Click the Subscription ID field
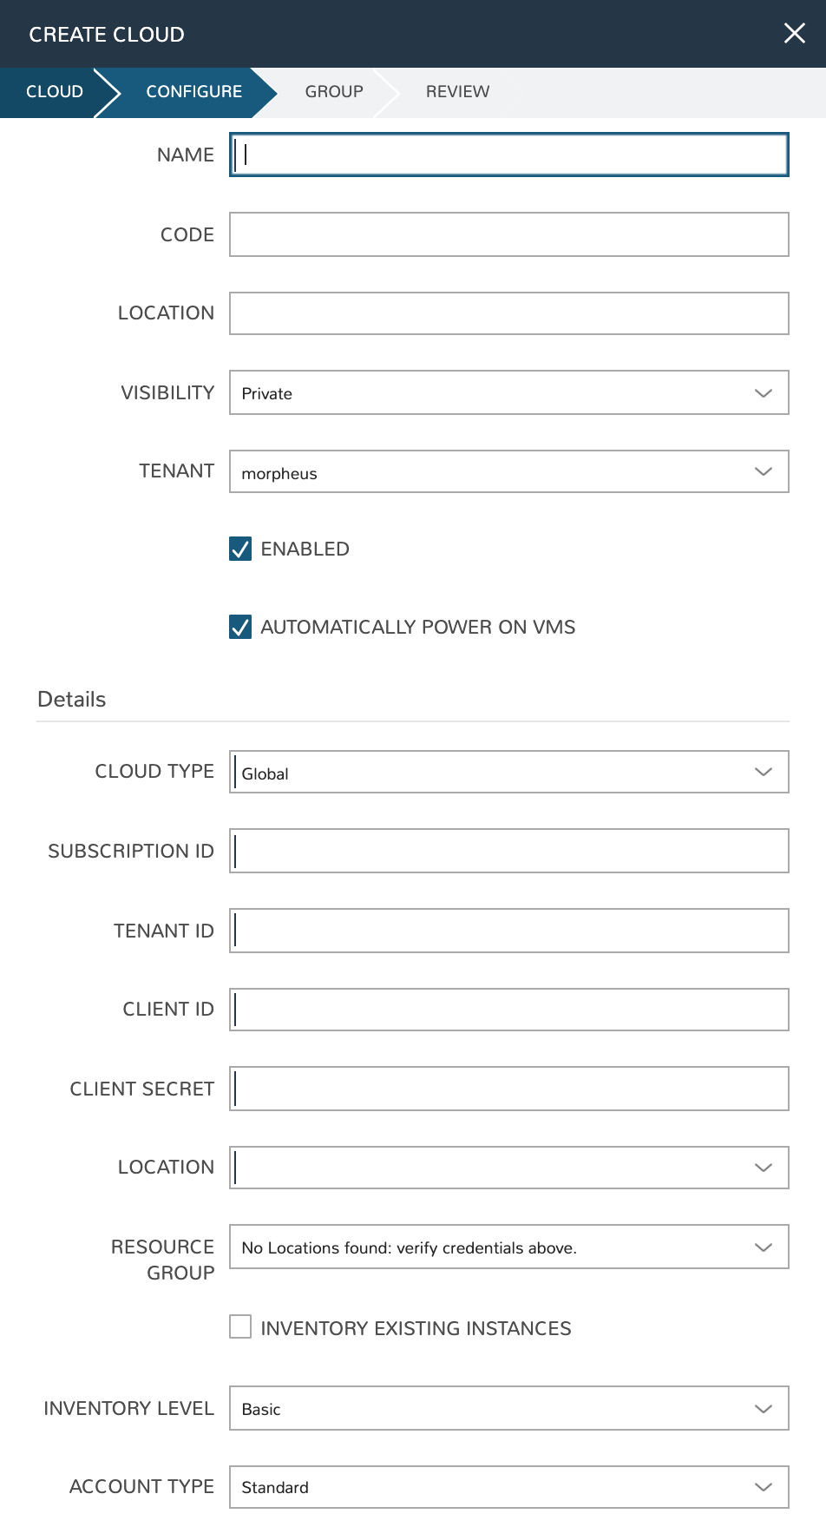826x1540 pixels. (x=508, y=851)
